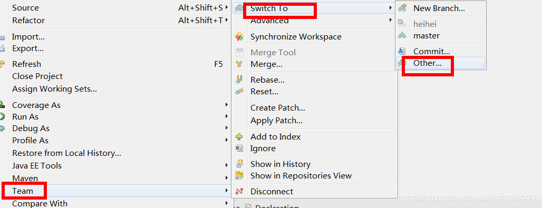The image size is (542, 208).
Task: Expand the Refactor submenu arrow
Action: coord(226,19)
